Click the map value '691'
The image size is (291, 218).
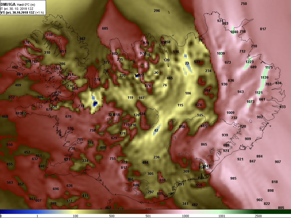click(x=163, y=180)
